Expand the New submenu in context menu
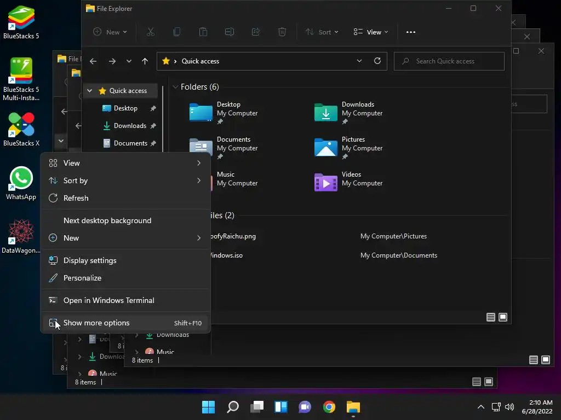 125,238
